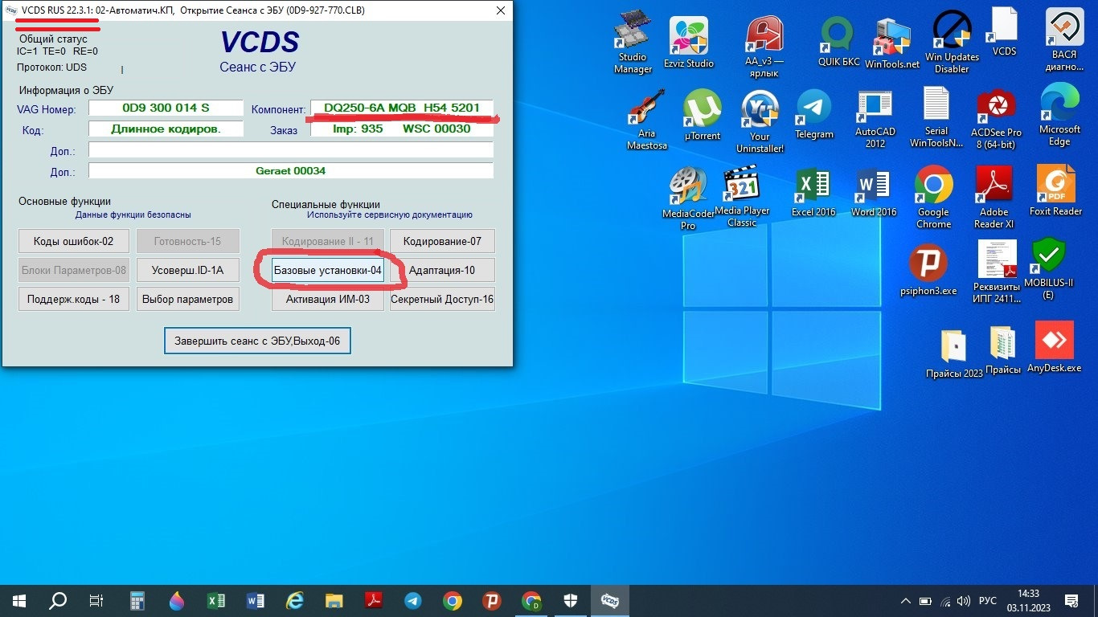
Task: Click the Заказ field showing WSC 00030
Action: click(x=402, y=129)
